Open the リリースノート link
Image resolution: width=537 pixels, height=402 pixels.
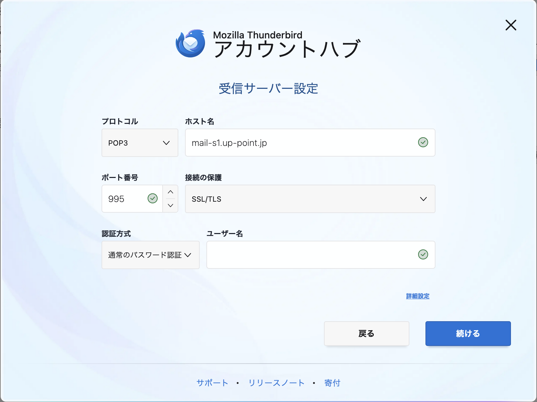pos(277,383)
